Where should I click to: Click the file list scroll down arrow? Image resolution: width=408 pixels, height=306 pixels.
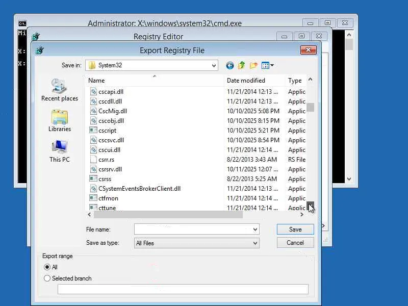(x=310, y=206)
